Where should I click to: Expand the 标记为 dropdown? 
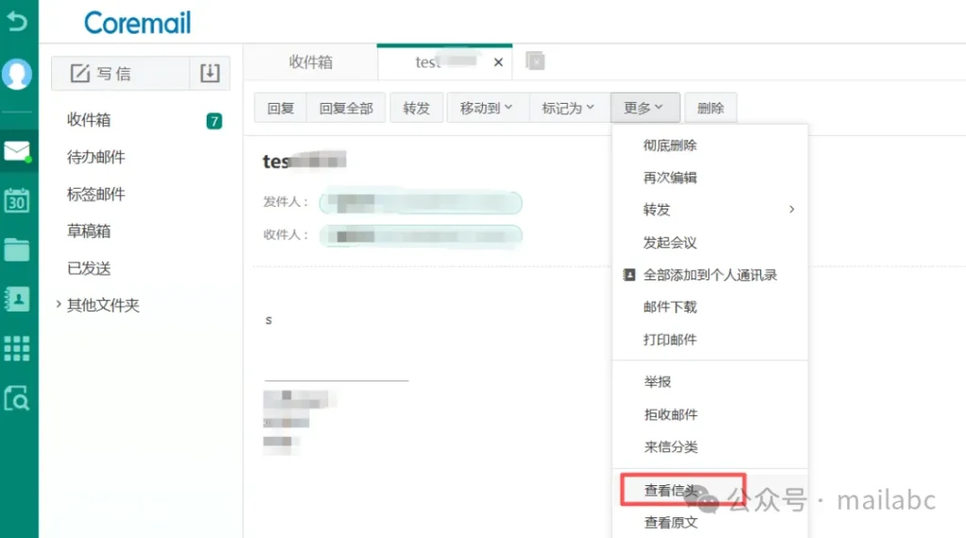[568, 108]
